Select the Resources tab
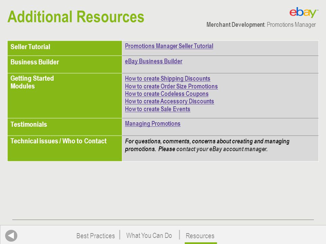This screenshot has width=326, height=244. (200, 236)
